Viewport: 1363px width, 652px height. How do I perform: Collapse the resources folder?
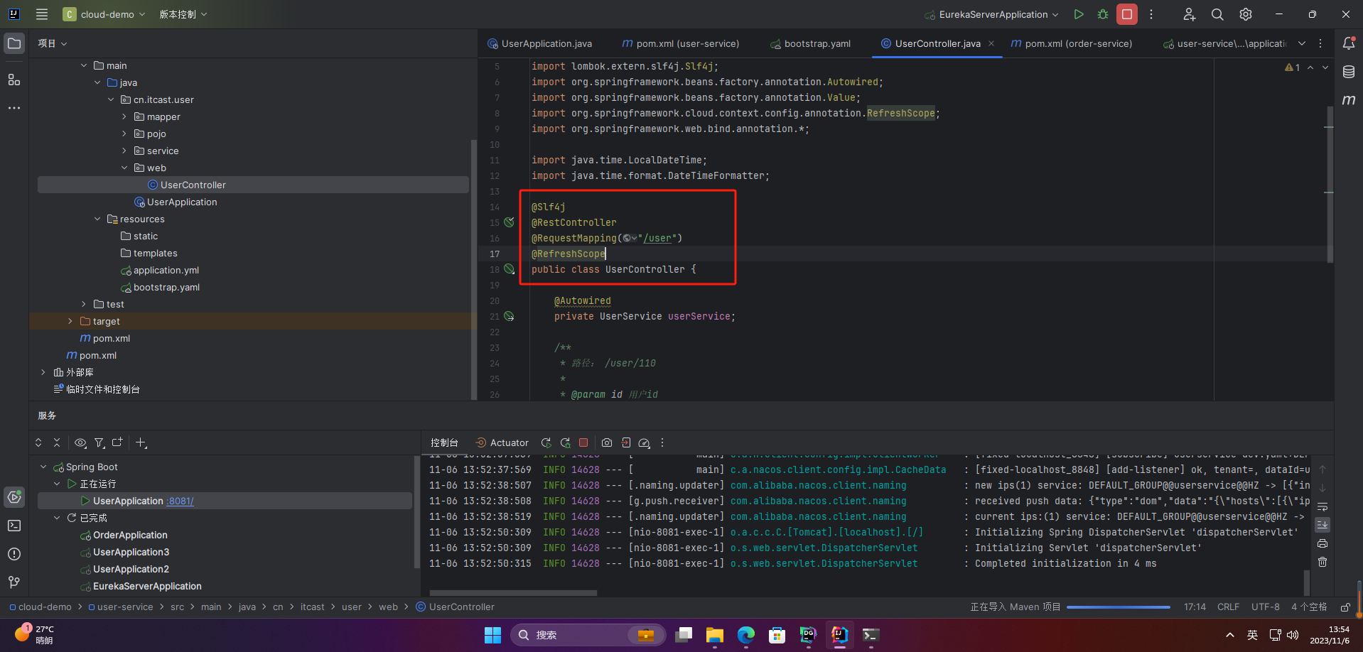tap(97, 219)
